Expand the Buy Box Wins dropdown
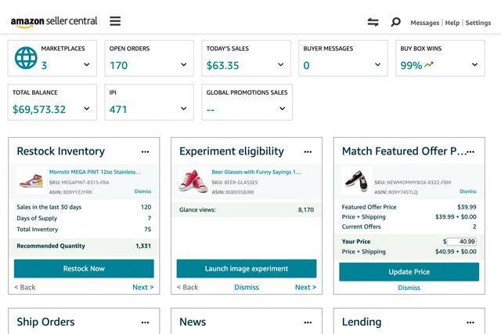The image size is (501, 334). [474, 65]
